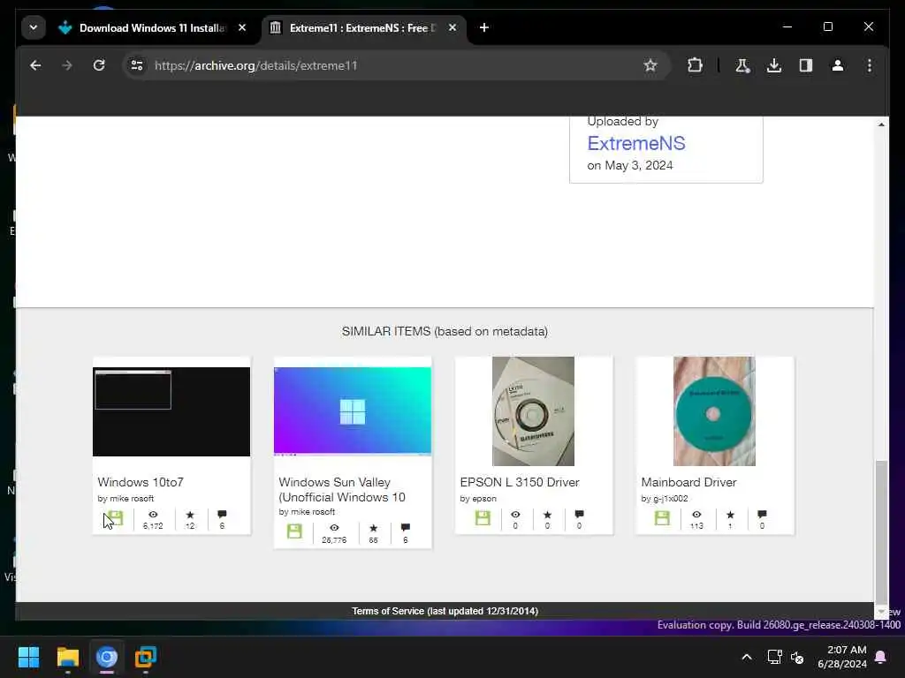Open Windows Sun Valley title link
905x678 pixels.
[342, 489]
